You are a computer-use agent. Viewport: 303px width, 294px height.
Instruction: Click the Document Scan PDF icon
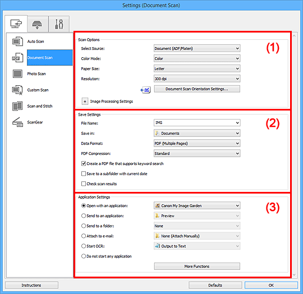point(17,58)
